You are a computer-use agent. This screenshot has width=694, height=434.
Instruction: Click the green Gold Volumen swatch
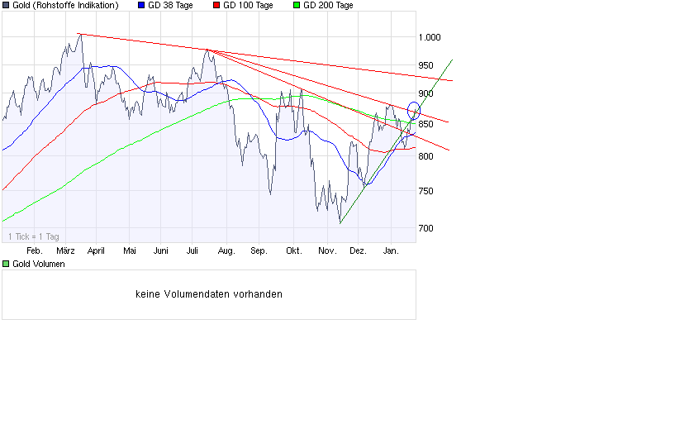pyautogui.click(x=6, y=264)
